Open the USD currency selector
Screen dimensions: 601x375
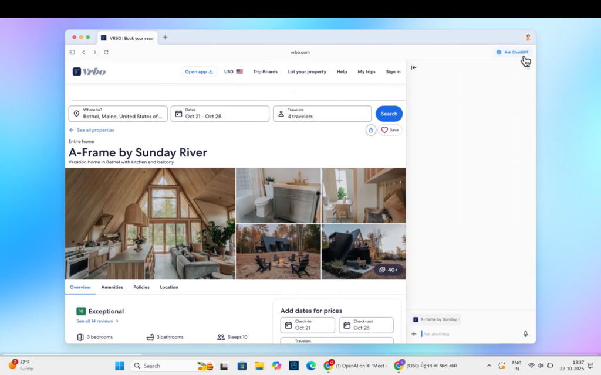232,71
